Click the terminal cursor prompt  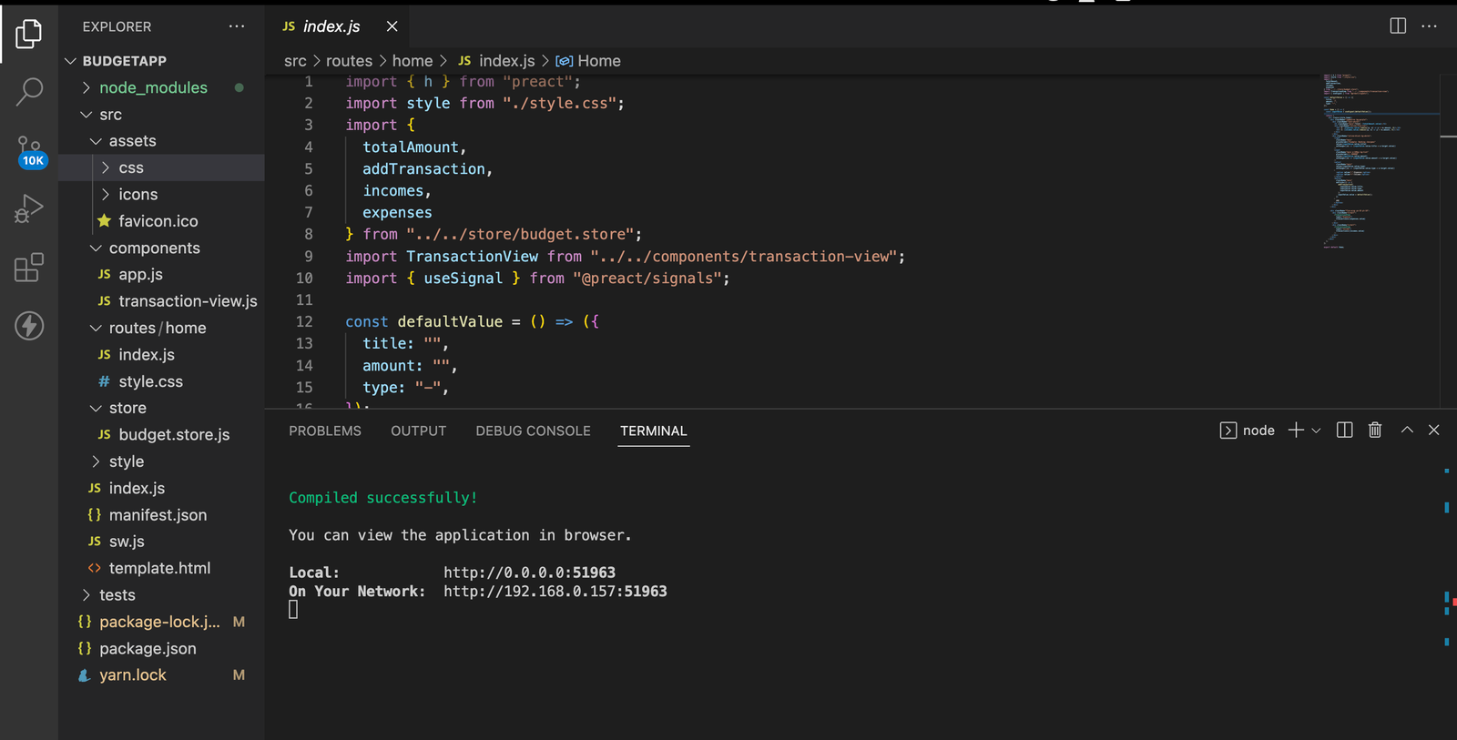click(293, 610)
